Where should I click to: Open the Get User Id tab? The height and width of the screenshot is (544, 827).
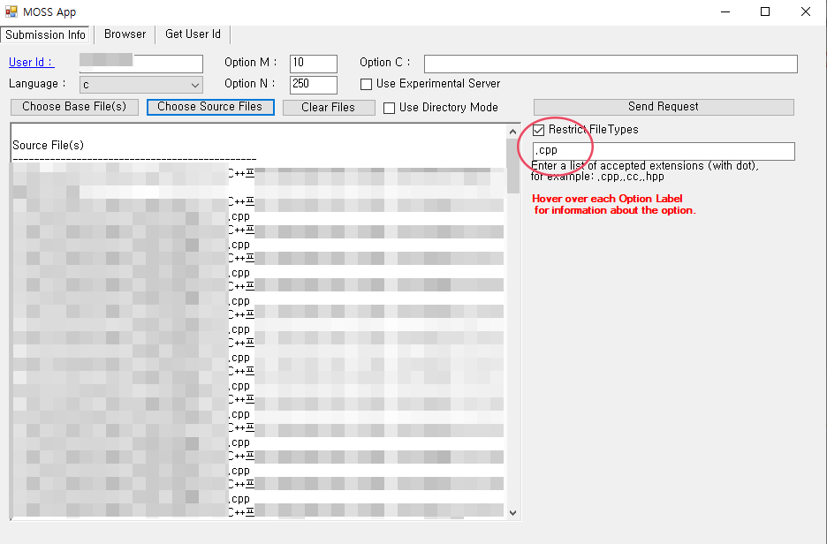(x=193, y=34)
